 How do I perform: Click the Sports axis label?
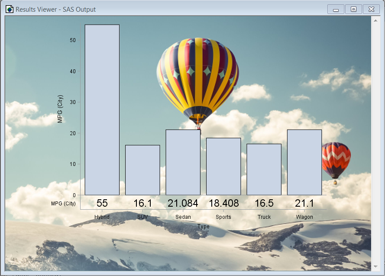(x=223, y=217)
